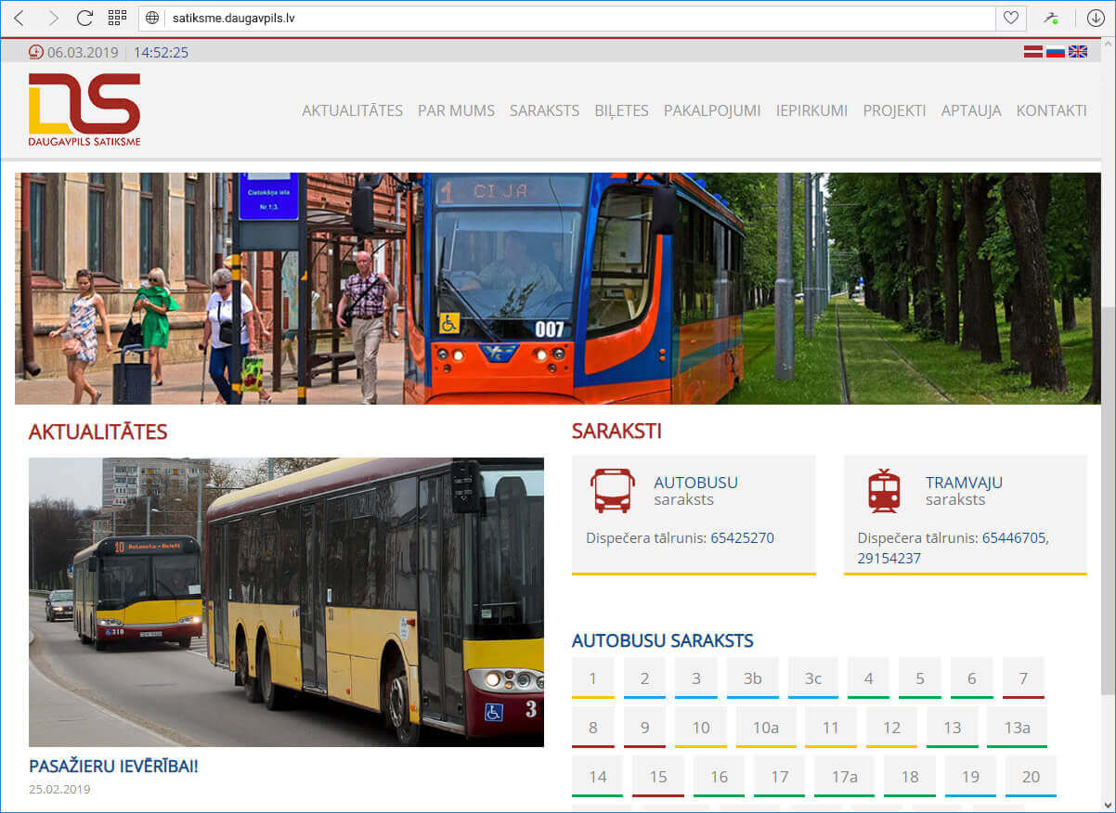Select bus route 4 button
This screenshot has height=813, width=1116.
869,677
